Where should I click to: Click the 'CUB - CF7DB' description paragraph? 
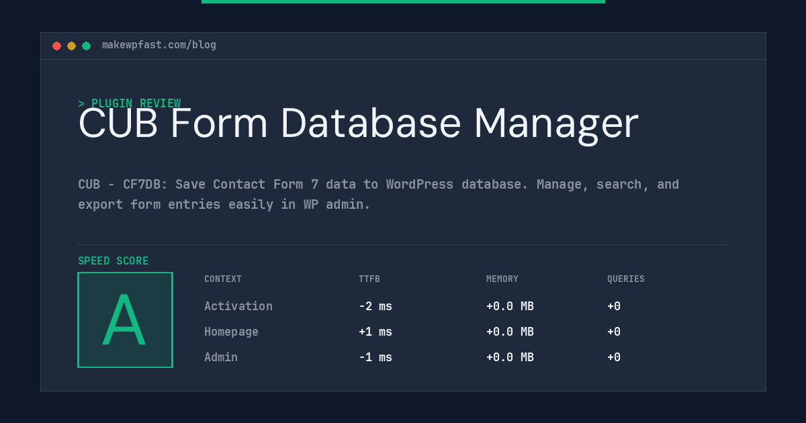[x=378, y=194]
